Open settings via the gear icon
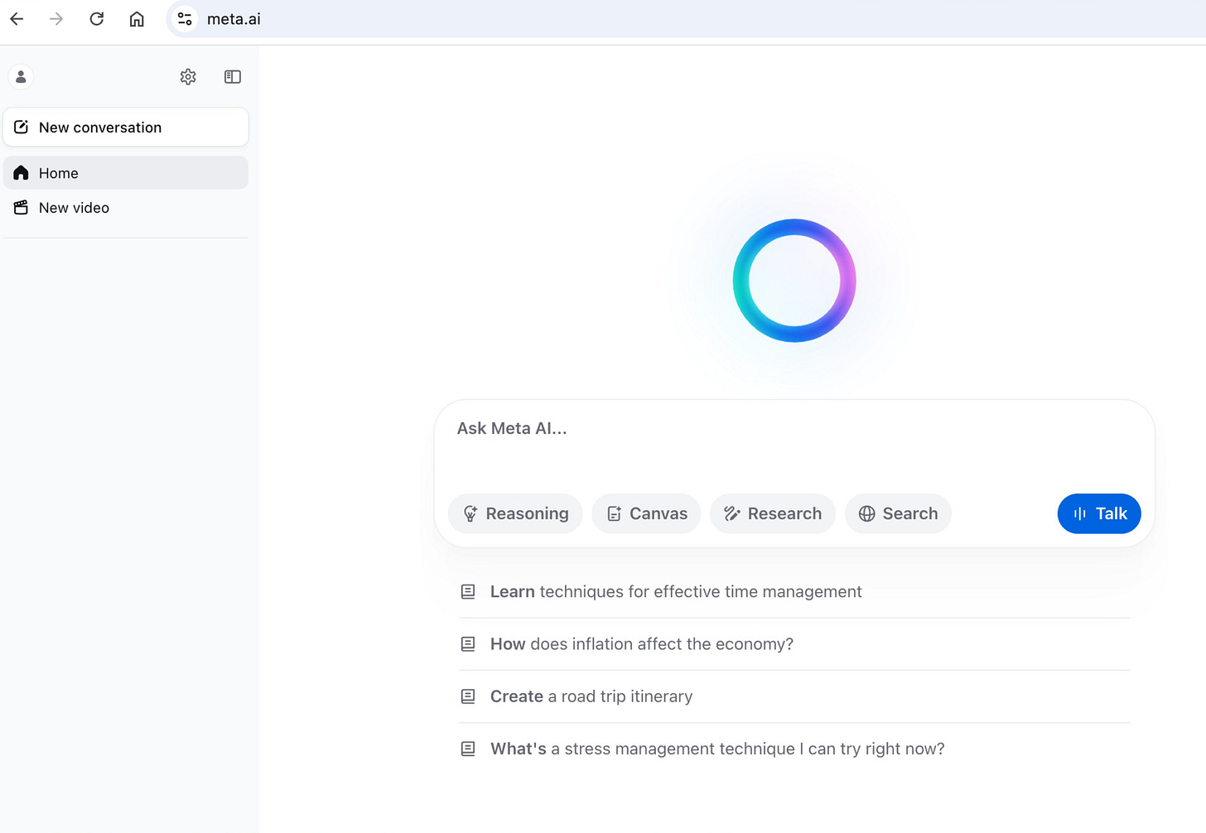The height and width of the screenshot is (833, 1206). click(188, 77)
